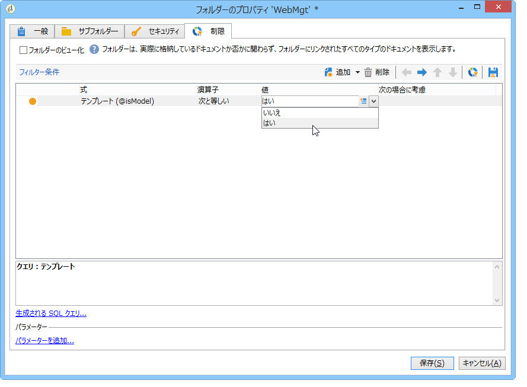This screenshot has width=527, height=387.
Task: Maximize the folder properties window
Action: tap(477, 7)
